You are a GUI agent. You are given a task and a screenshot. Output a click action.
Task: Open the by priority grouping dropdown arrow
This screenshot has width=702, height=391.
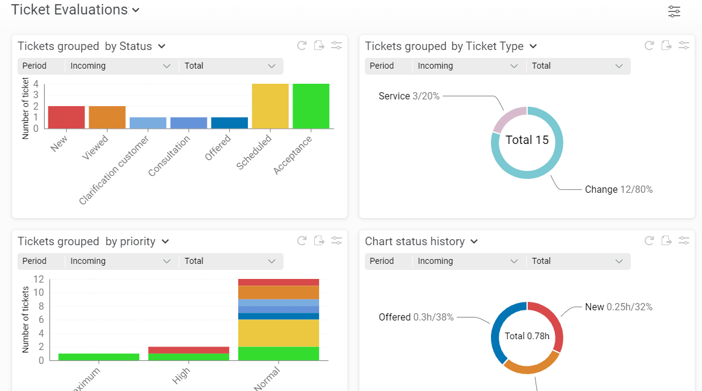coord(165,242)
